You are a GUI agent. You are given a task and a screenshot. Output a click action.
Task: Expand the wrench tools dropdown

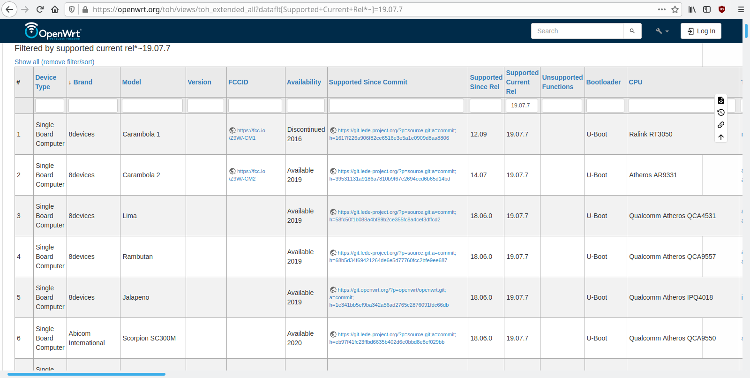[662, 31]
